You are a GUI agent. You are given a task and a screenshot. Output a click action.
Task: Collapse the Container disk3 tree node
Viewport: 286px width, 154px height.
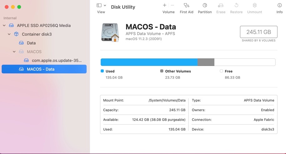coord(9,34)
